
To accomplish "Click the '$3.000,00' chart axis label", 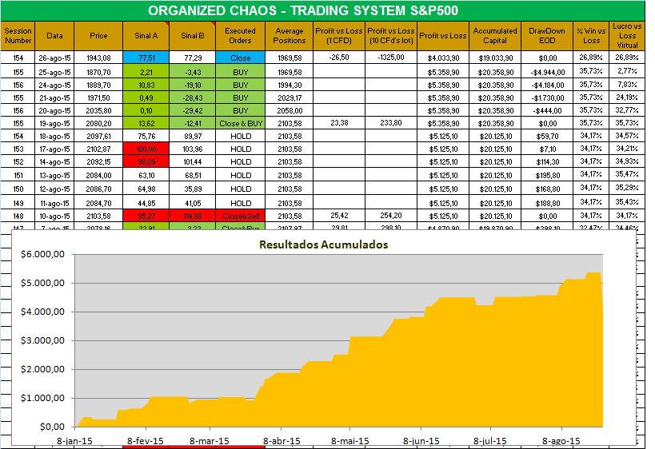I will click(x=42, y=340).
